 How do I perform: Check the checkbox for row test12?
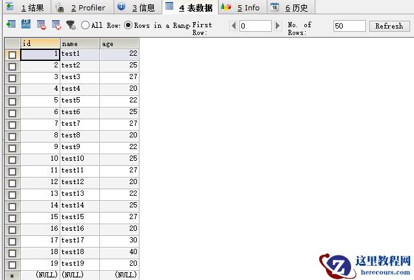point(12,183)
